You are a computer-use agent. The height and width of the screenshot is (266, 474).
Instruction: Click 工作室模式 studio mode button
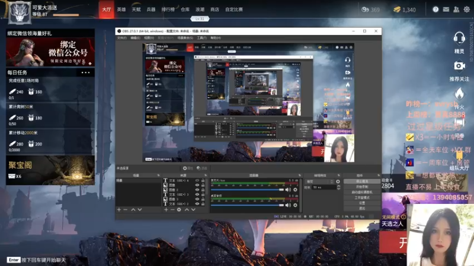[362, 197]
